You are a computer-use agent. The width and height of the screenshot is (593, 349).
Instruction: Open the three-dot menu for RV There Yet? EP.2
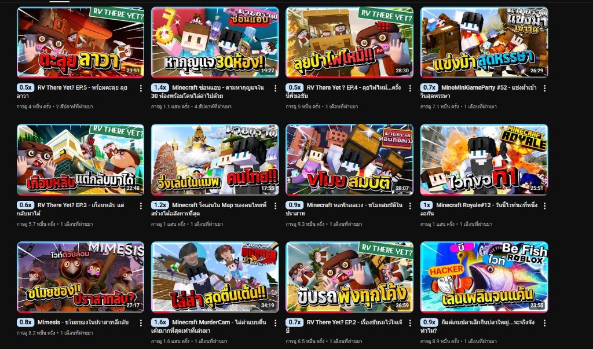pyautogui.click(x=410, y=323)
